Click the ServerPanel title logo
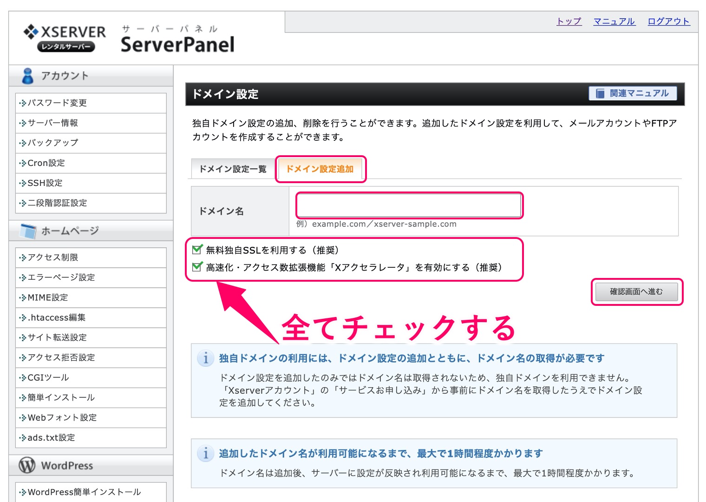The width and height of the screenshot is (706, 502). [x=177, y=40]
